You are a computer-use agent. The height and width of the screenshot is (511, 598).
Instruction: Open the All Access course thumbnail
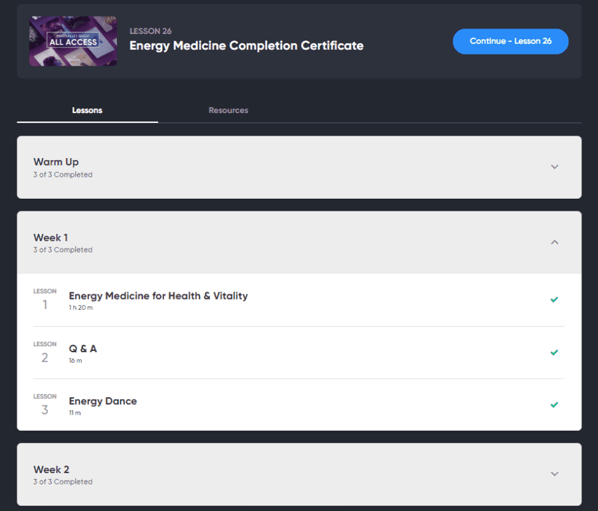coord(73,41)
